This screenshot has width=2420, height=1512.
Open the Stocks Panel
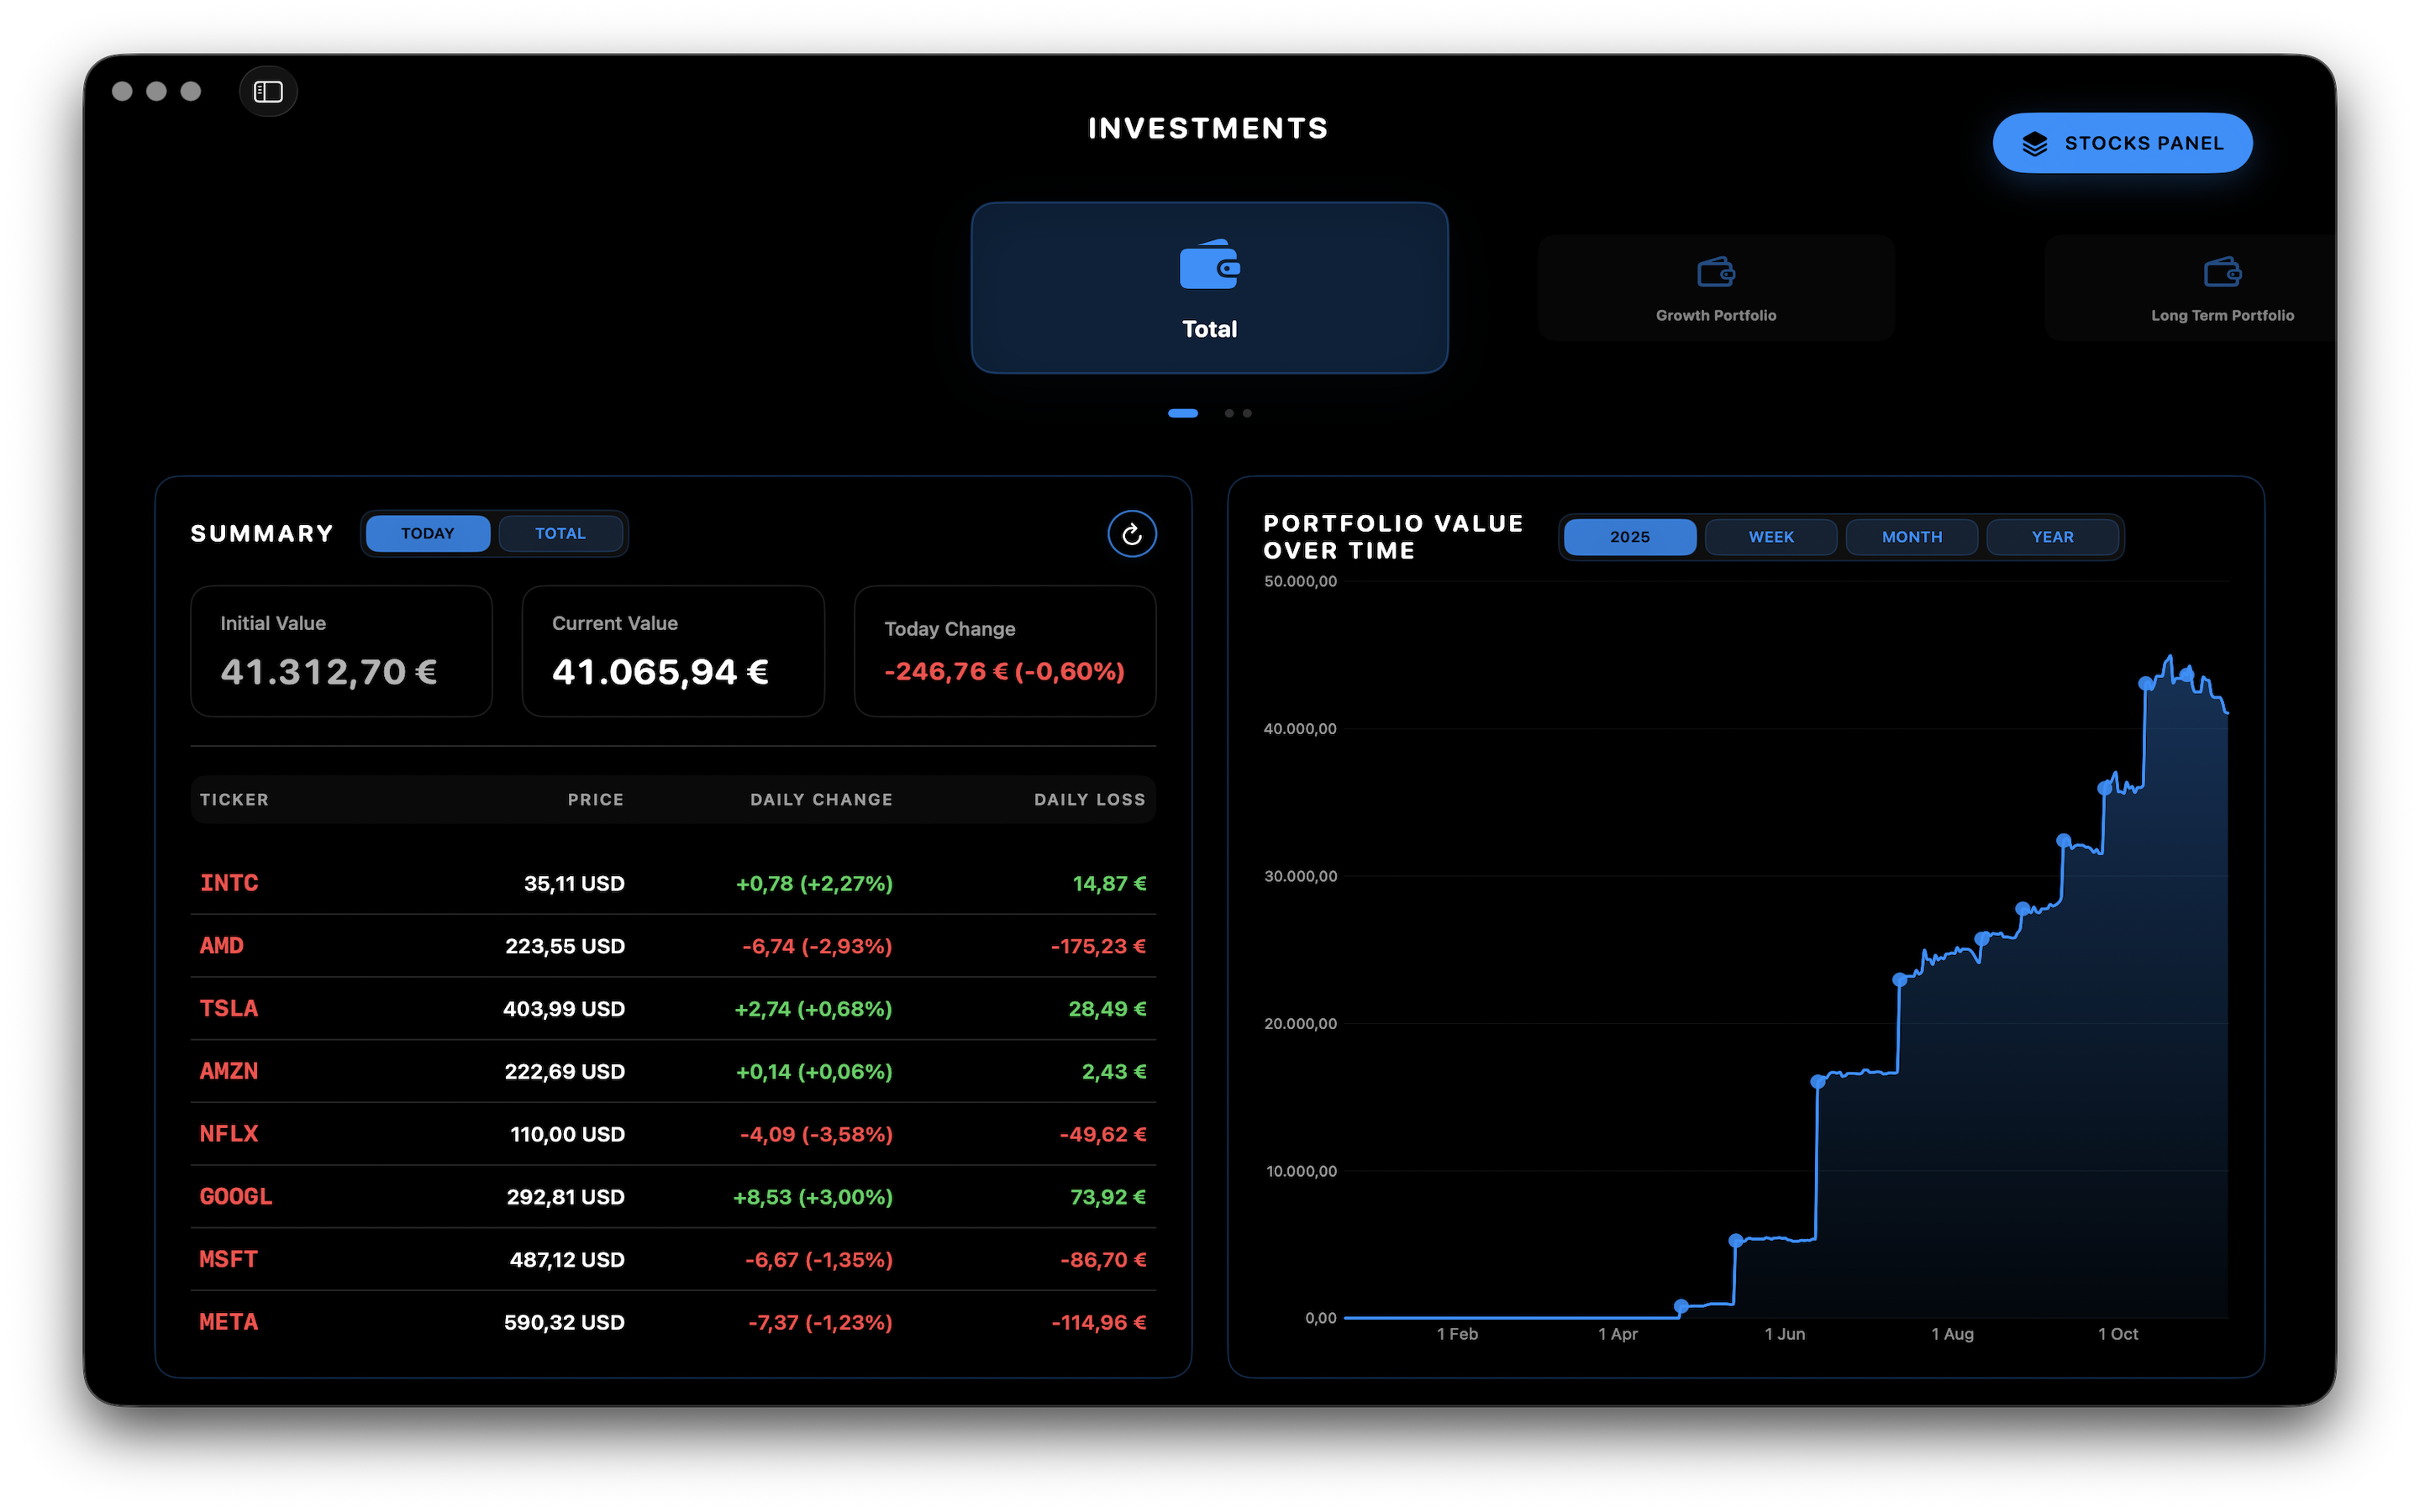pos(2123,142)
